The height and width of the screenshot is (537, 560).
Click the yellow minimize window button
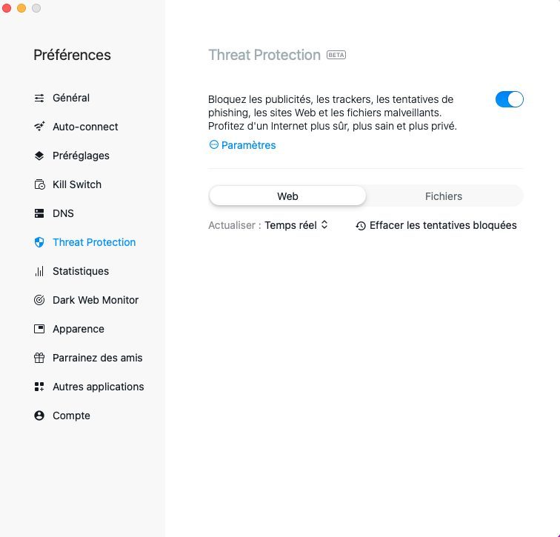point(21,8)
